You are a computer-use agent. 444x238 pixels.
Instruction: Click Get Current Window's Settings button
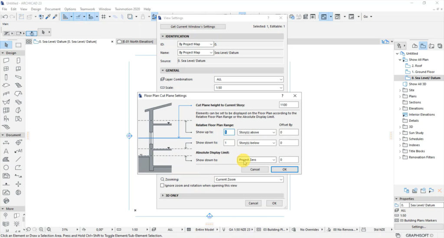coord(193,26)
